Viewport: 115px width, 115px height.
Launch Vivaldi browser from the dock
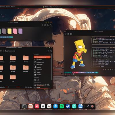coord(37,106)
